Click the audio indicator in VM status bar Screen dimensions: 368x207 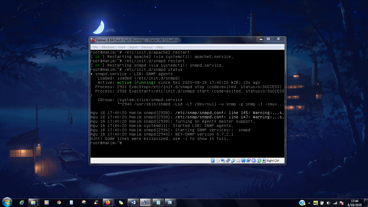223,161
